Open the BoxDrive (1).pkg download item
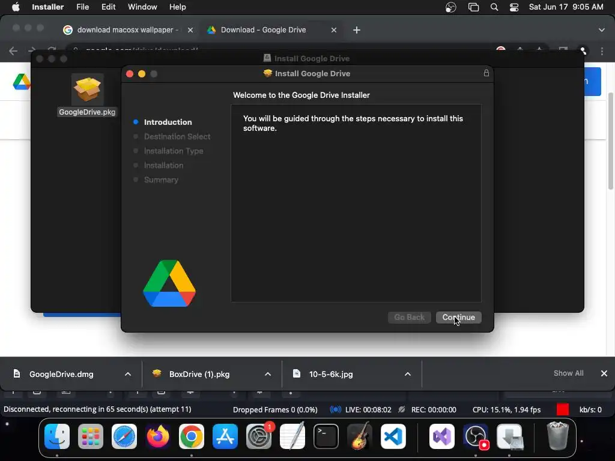This screenshot has height=461, width=615. (x=199, y=374)
